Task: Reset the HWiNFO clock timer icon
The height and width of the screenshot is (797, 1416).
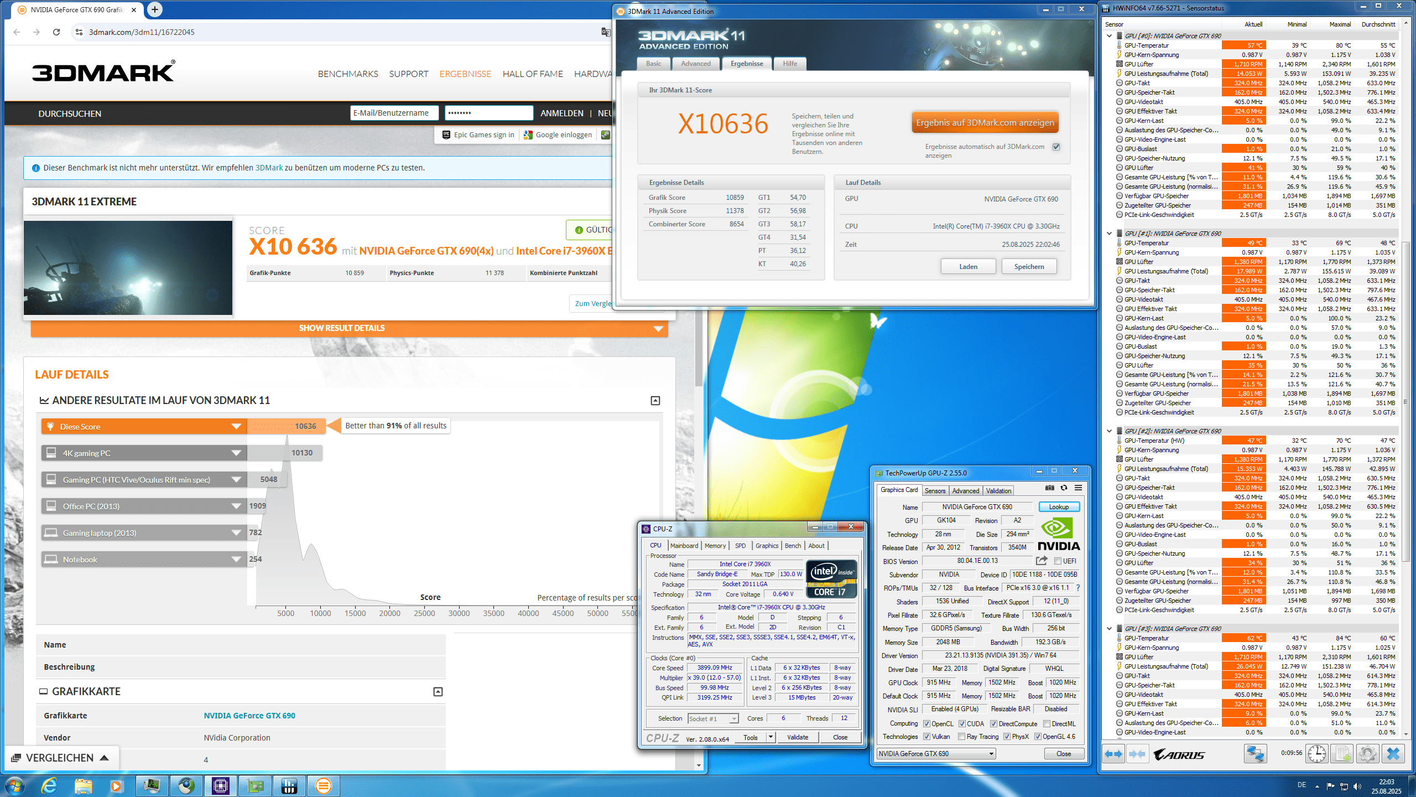Action: click(1317, 754)
